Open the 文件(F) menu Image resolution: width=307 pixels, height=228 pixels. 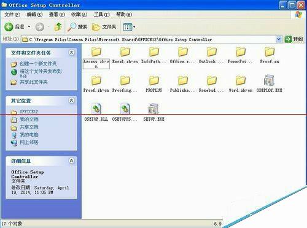(12, 15)
